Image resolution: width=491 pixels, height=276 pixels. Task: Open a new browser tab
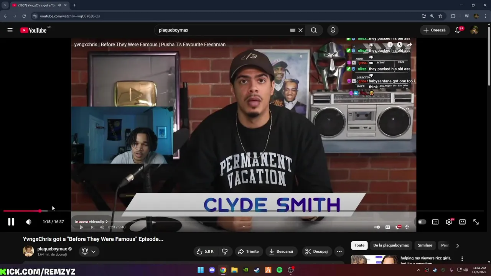(74, 5)
